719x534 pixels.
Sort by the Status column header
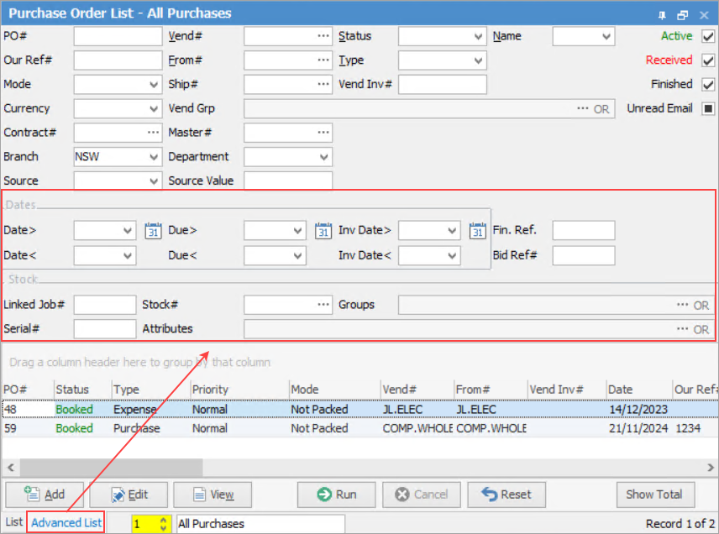(82, 390)
